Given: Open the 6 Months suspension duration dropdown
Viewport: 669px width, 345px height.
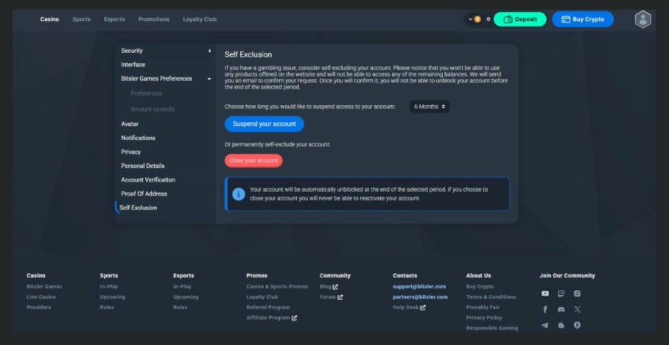Looking at the screenshot, I should click(430, 107).
